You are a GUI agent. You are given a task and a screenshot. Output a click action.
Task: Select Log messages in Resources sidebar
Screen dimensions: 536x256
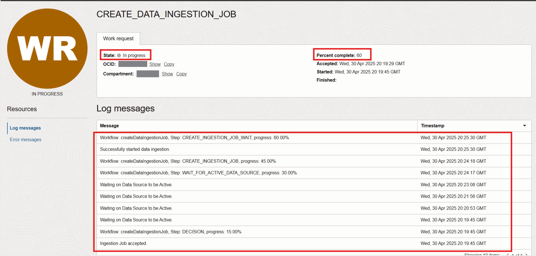coord(25,128)
